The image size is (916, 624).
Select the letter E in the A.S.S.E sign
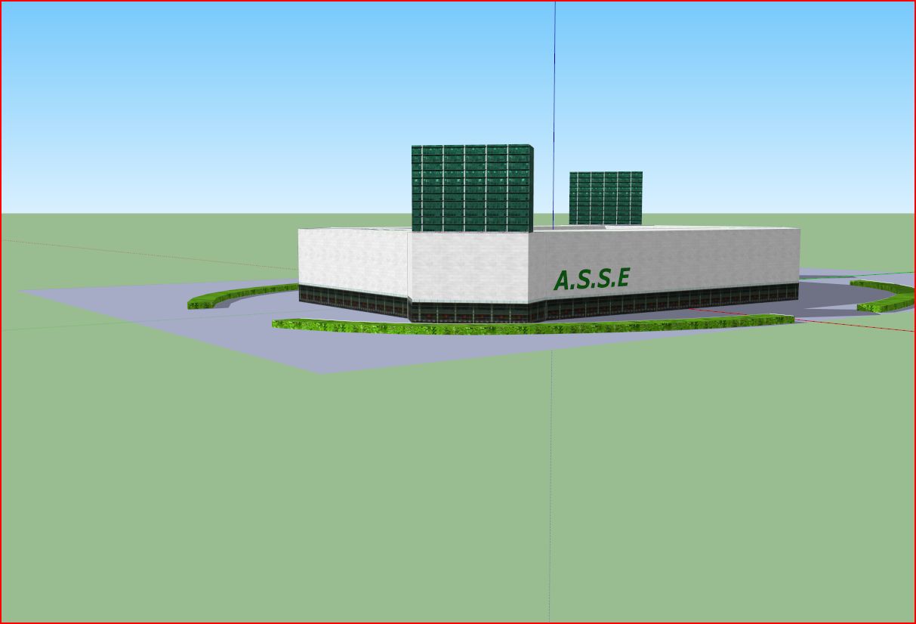pos(622,278)
